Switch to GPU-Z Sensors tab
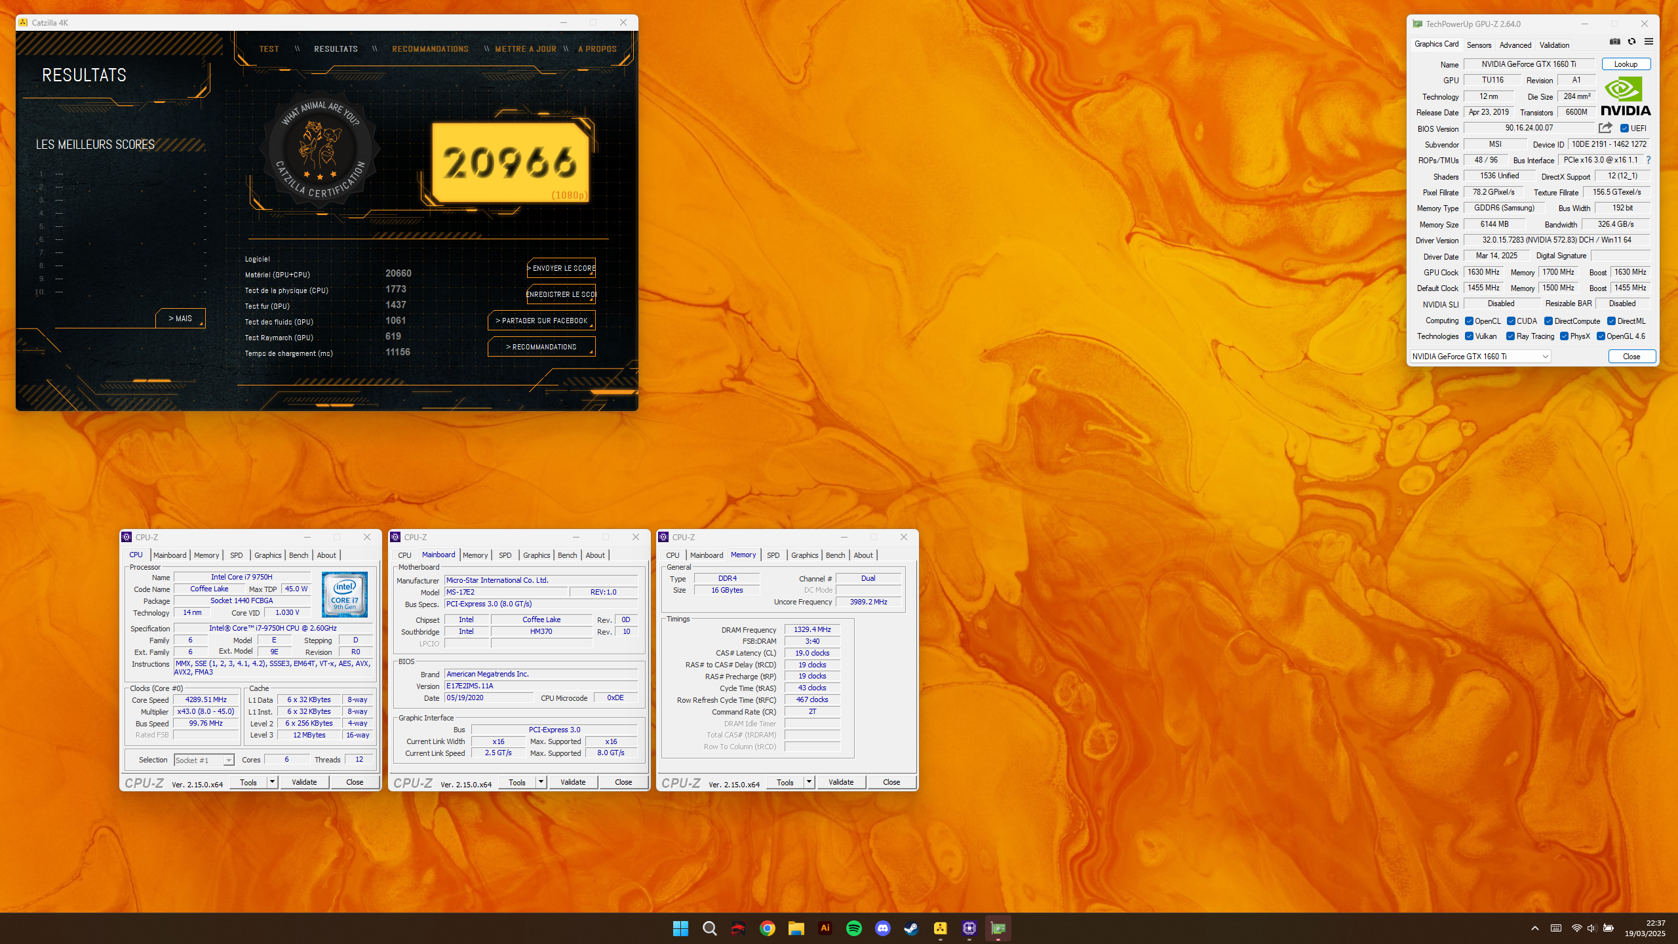The width and height of the screenshot is (1678, 944). 1479,45
